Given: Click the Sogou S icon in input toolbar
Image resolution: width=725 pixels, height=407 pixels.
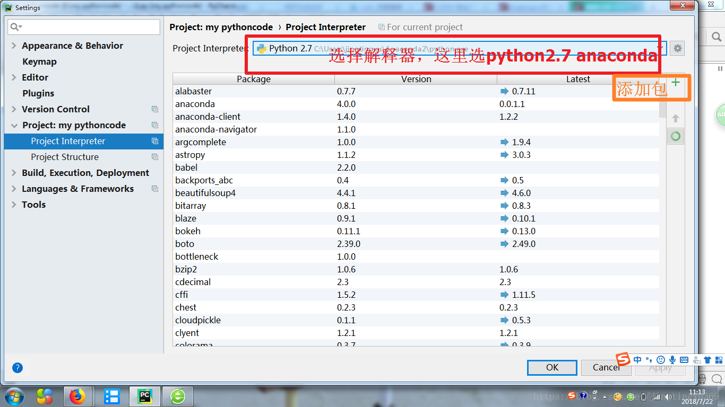Looking at the screenshot, I should point(624,360).
